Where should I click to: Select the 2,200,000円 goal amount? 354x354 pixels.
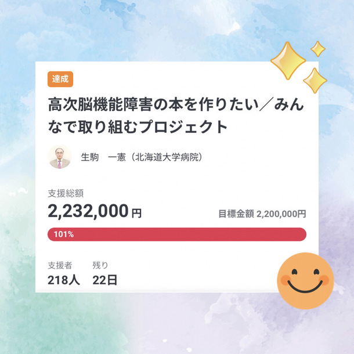coord(281,214)
